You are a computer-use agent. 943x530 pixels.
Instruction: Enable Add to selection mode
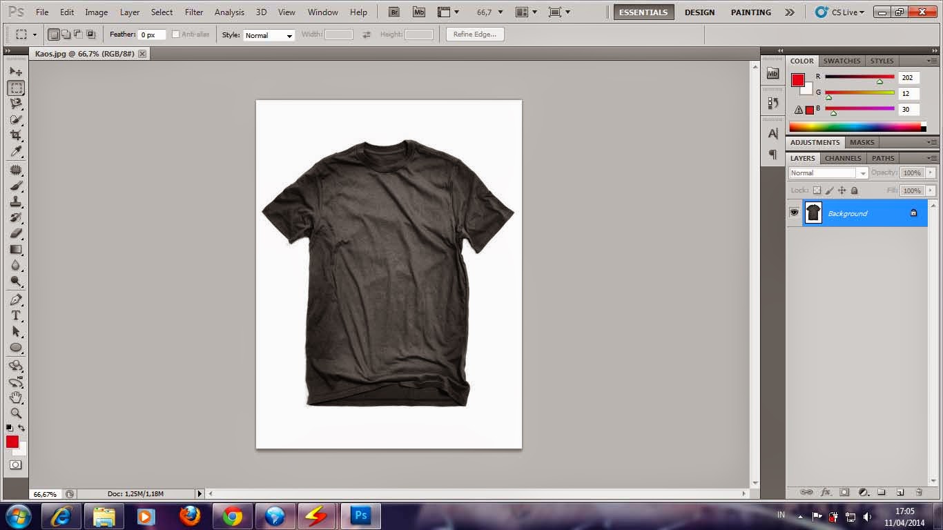pyautogui.click(x=66, y=35)
